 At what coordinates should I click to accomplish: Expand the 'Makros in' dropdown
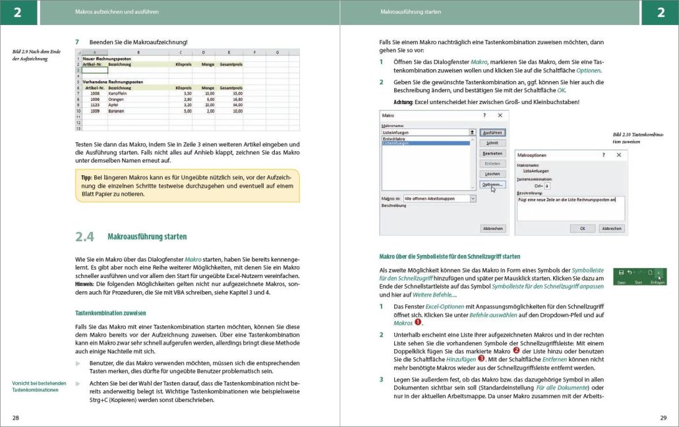pyautogui.click(x=472, y=198)
